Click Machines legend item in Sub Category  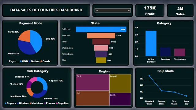(x=36, y=103)
